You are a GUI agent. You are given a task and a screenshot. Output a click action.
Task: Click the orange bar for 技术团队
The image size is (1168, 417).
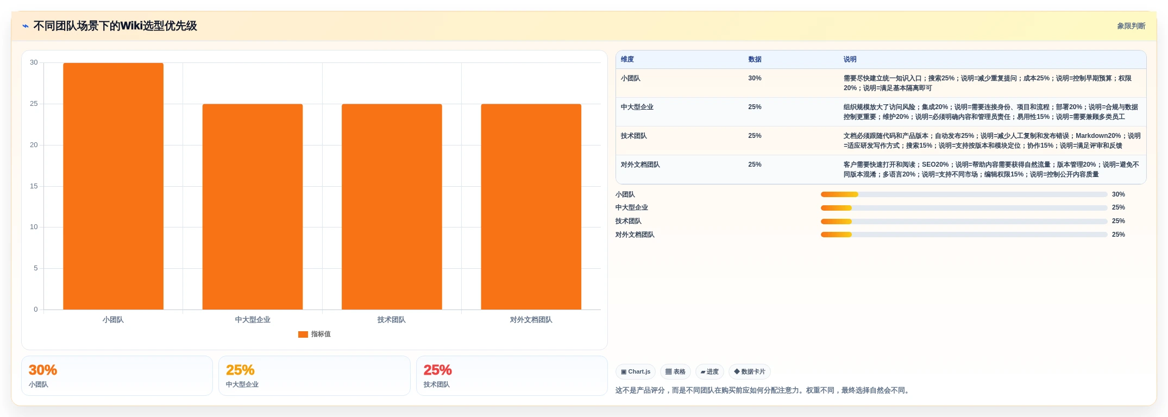pyautogui.click(x=392, y=207)
